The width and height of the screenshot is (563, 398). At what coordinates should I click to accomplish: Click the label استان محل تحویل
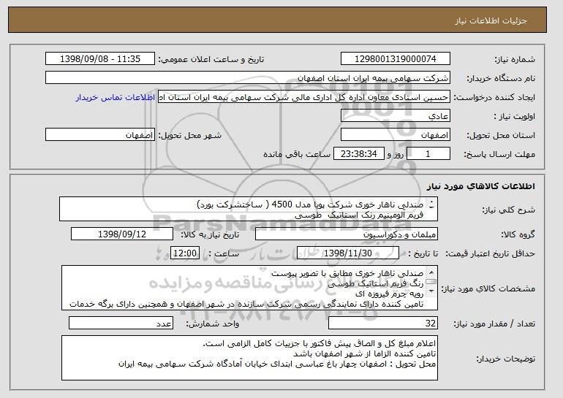point(501,135)
